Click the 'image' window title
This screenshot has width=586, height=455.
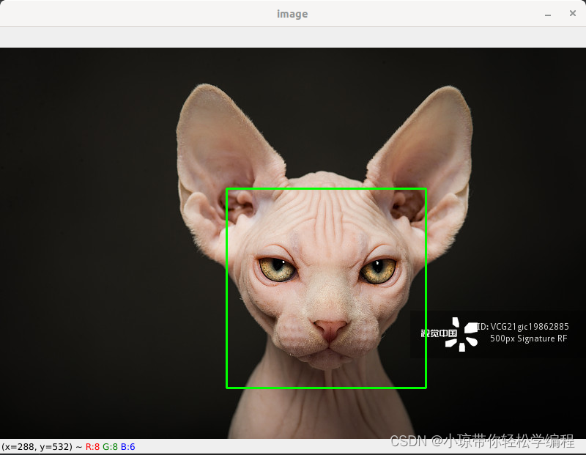click(292, 14)
